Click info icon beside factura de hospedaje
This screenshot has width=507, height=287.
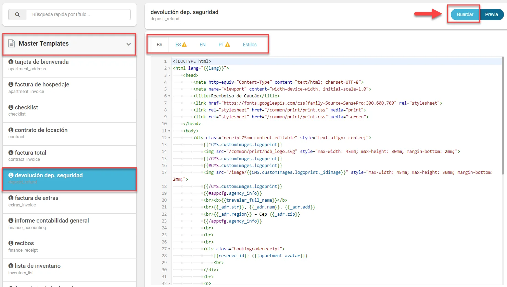click(11, 84)
